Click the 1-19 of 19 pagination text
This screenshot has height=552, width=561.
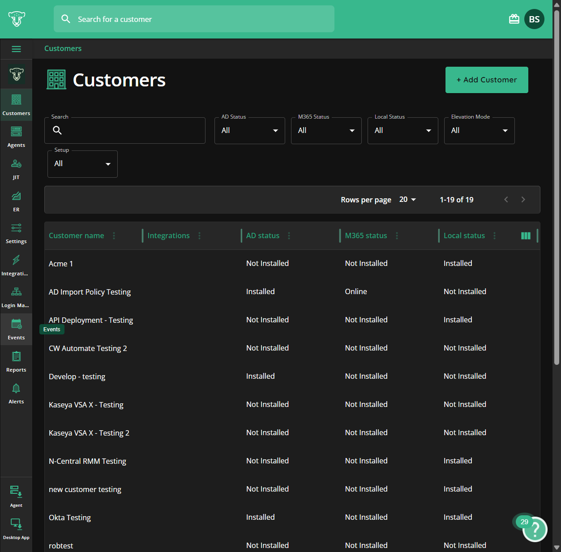tap(457, 200)
